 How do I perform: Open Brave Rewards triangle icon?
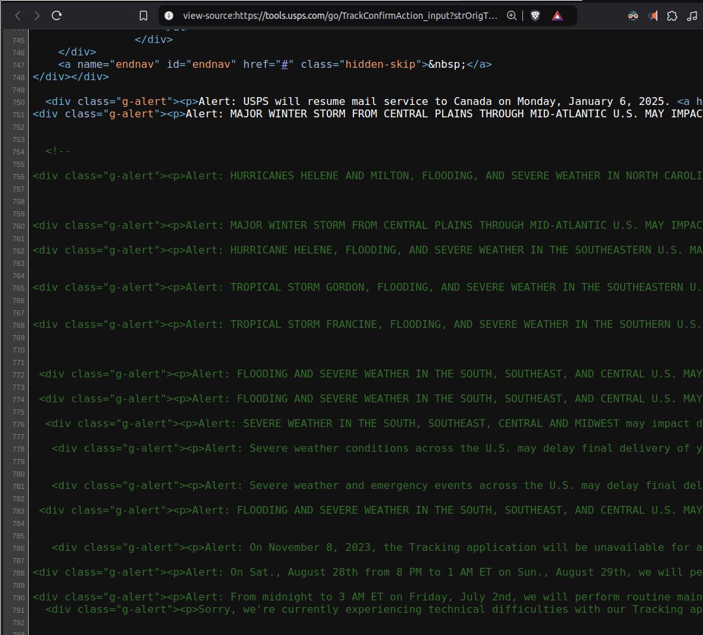558,16
